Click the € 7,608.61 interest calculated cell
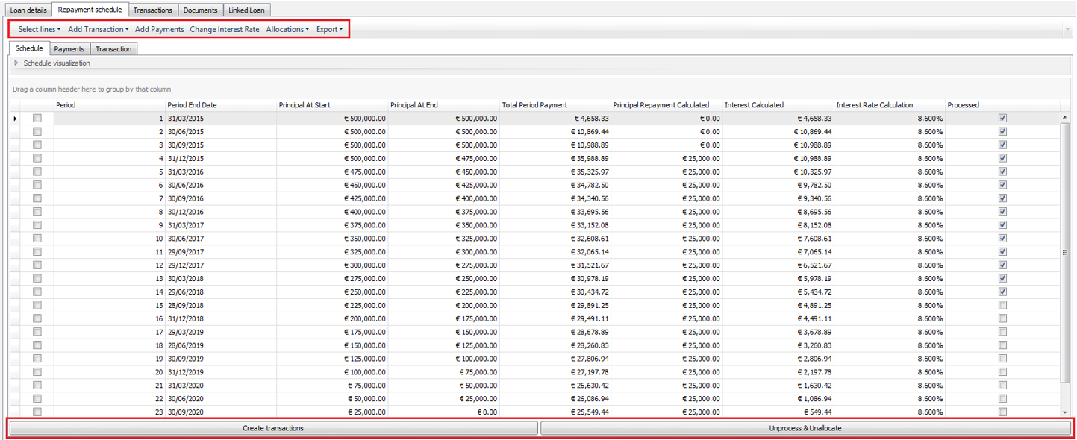This screenshot has height=440, width=1077. coord(778,239)
